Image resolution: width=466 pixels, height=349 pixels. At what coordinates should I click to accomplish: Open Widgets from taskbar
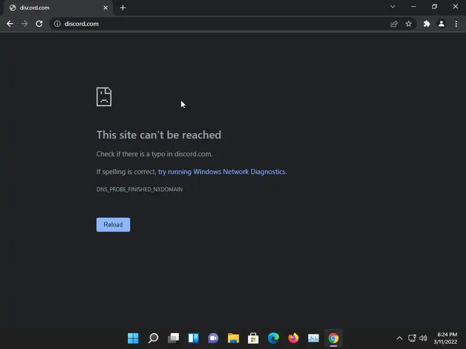(x=193, y=338)
